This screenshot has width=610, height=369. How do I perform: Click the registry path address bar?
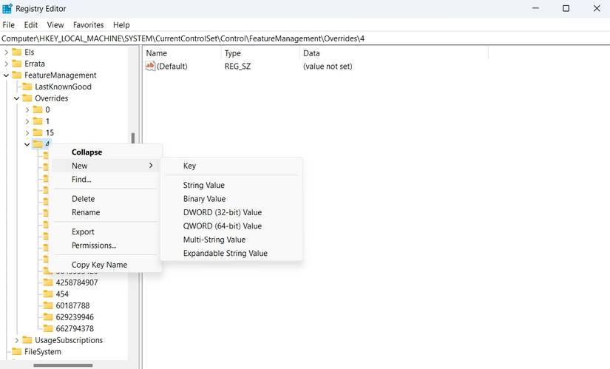tap(305, 38)
